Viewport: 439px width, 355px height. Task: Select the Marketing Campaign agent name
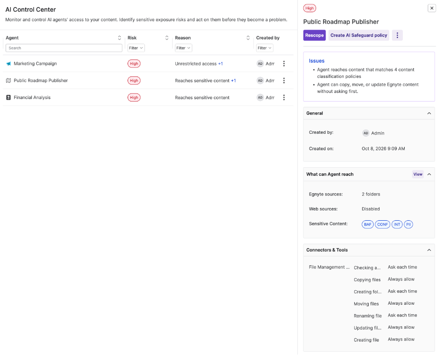[35, 64]
